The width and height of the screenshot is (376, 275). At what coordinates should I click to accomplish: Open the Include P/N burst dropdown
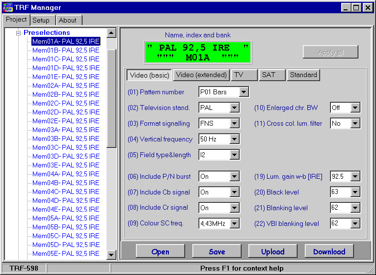point(234,176)
